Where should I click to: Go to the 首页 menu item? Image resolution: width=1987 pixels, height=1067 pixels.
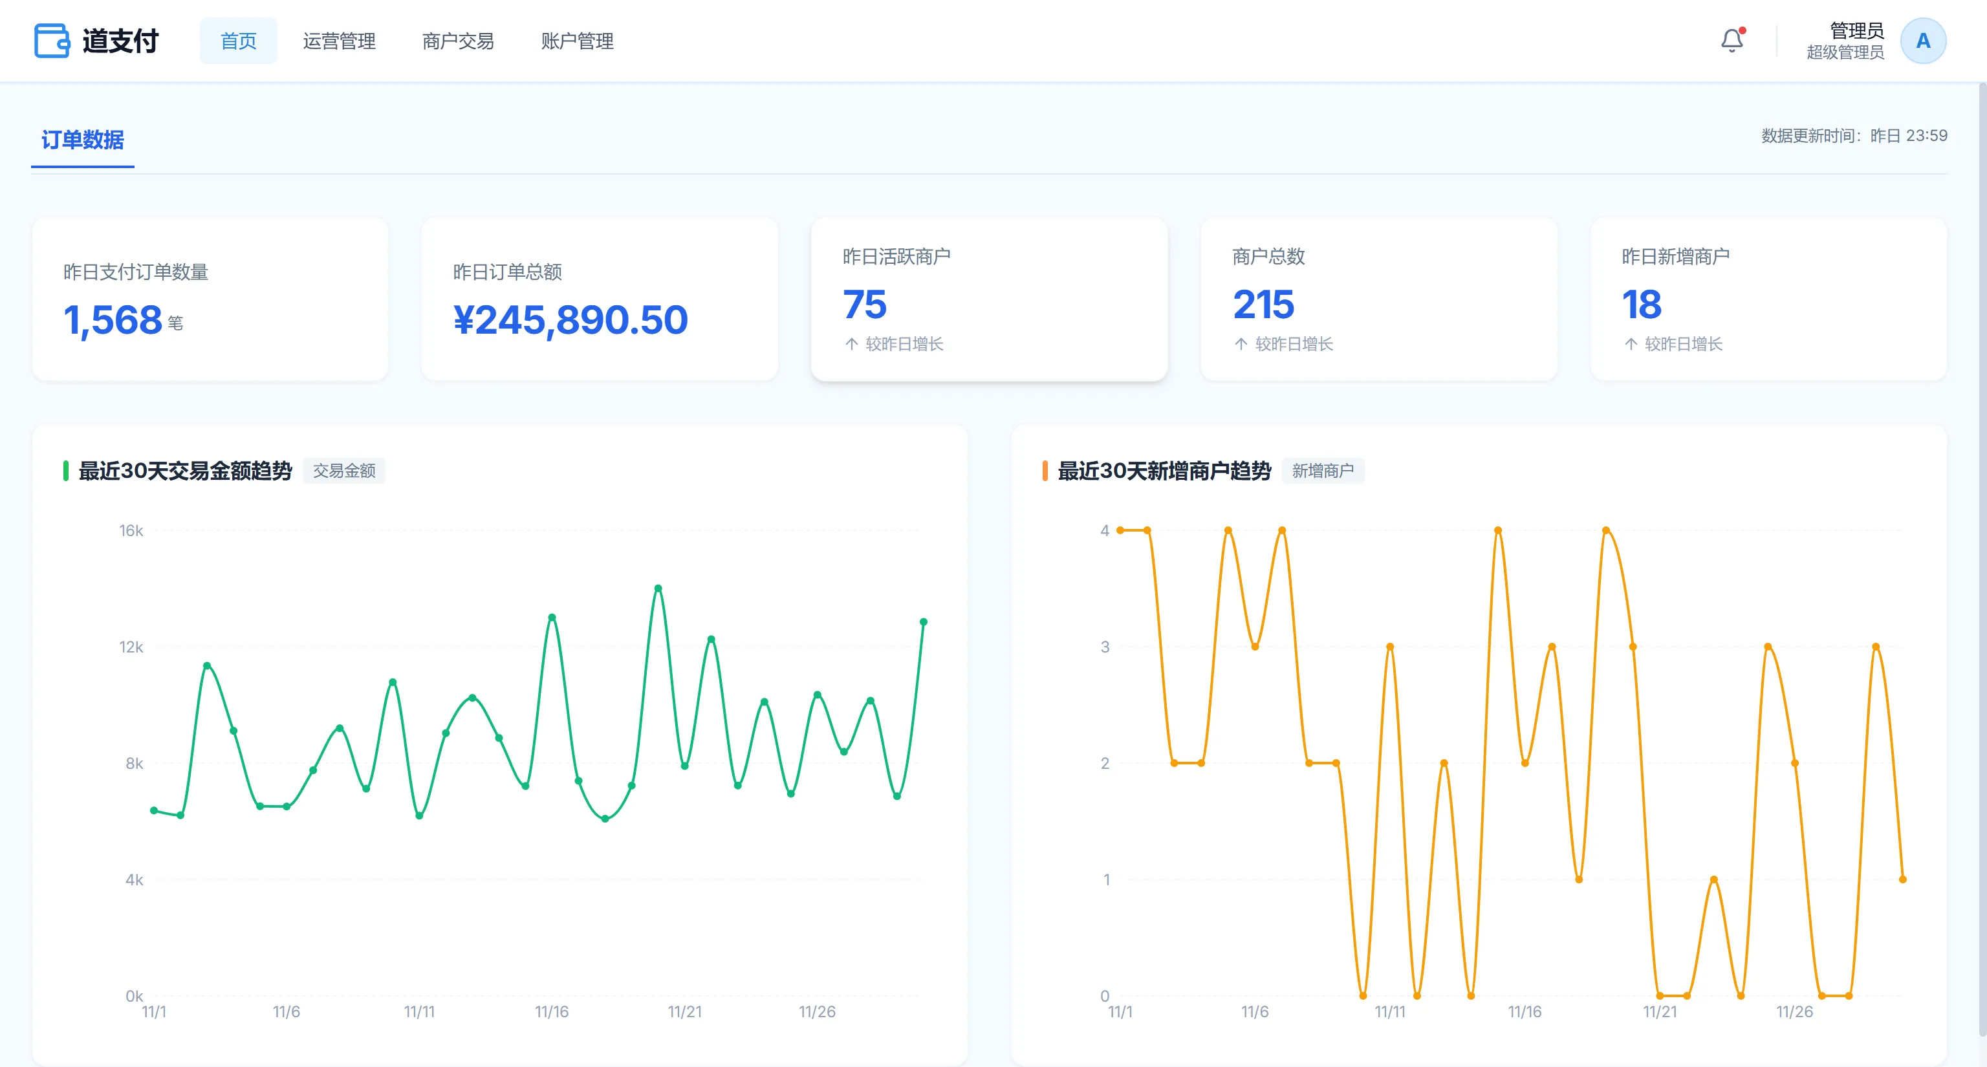point(238,41)
